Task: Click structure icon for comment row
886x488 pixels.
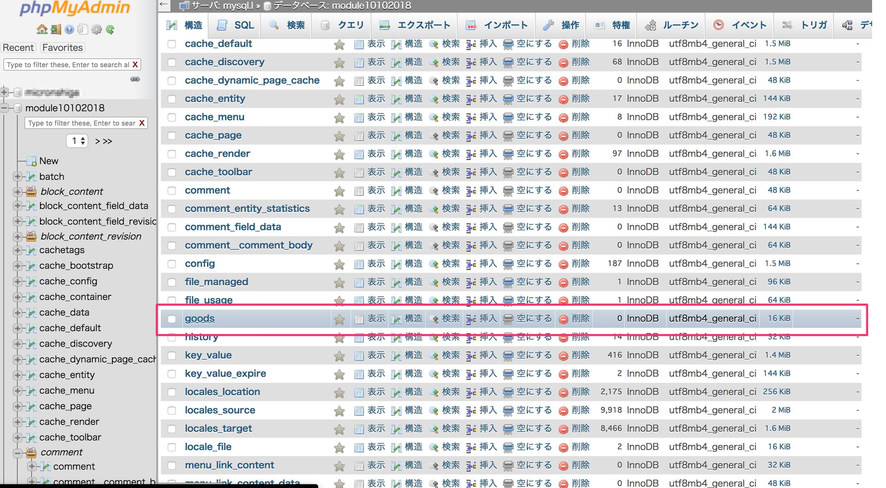Action: click(x=396, y=191)
